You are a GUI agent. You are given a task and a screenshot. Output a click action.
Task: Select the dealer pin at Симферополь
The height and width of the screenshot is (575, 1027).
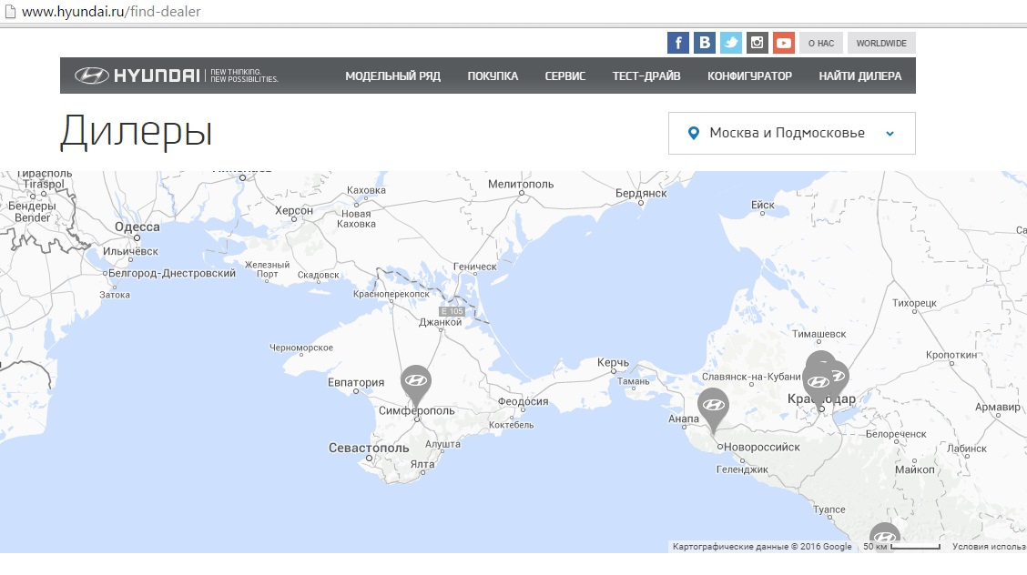[x=415, y=382]
